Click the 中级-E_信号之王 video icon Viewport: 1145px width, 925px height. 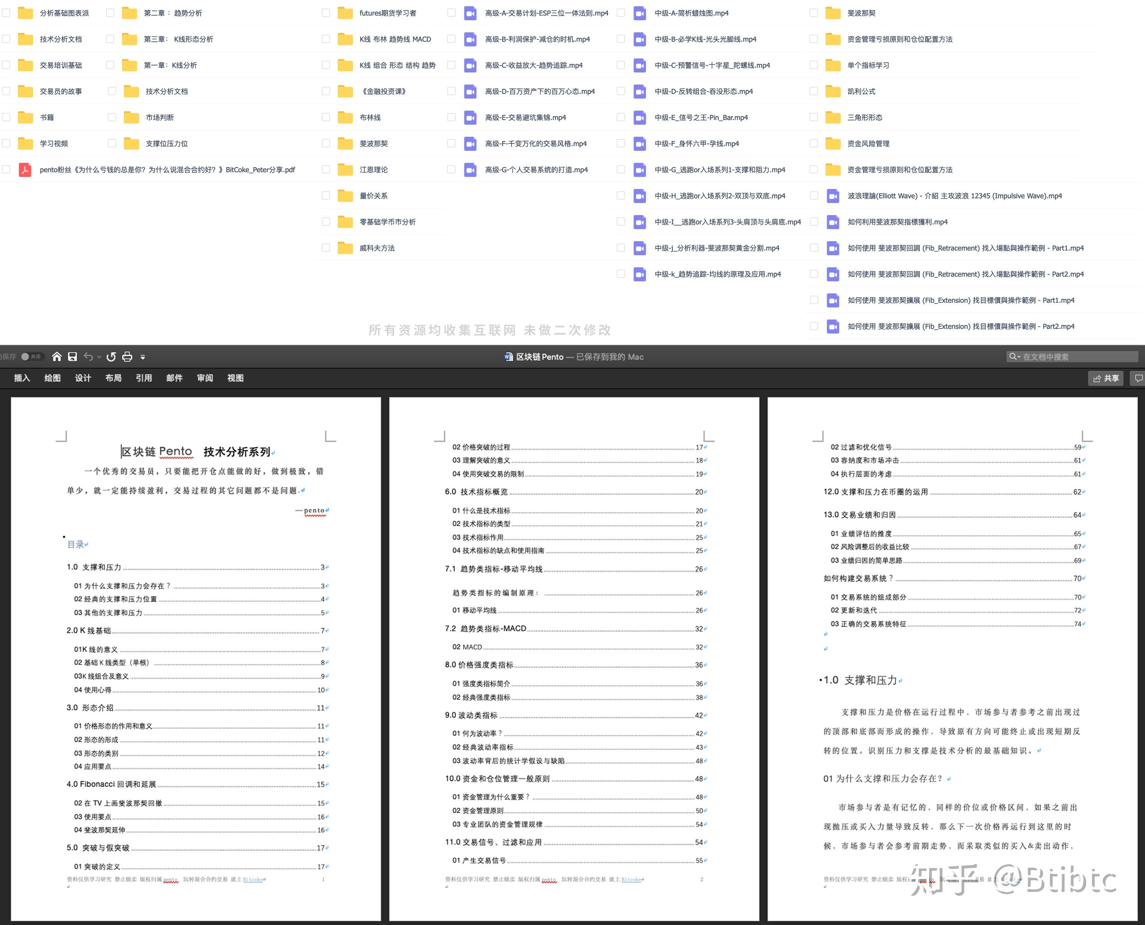[640, 117]
